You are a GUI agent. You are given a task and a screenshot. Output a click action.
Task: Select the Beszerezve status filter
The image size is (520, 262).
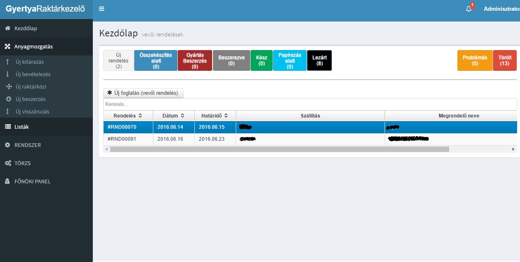point(232,60)
